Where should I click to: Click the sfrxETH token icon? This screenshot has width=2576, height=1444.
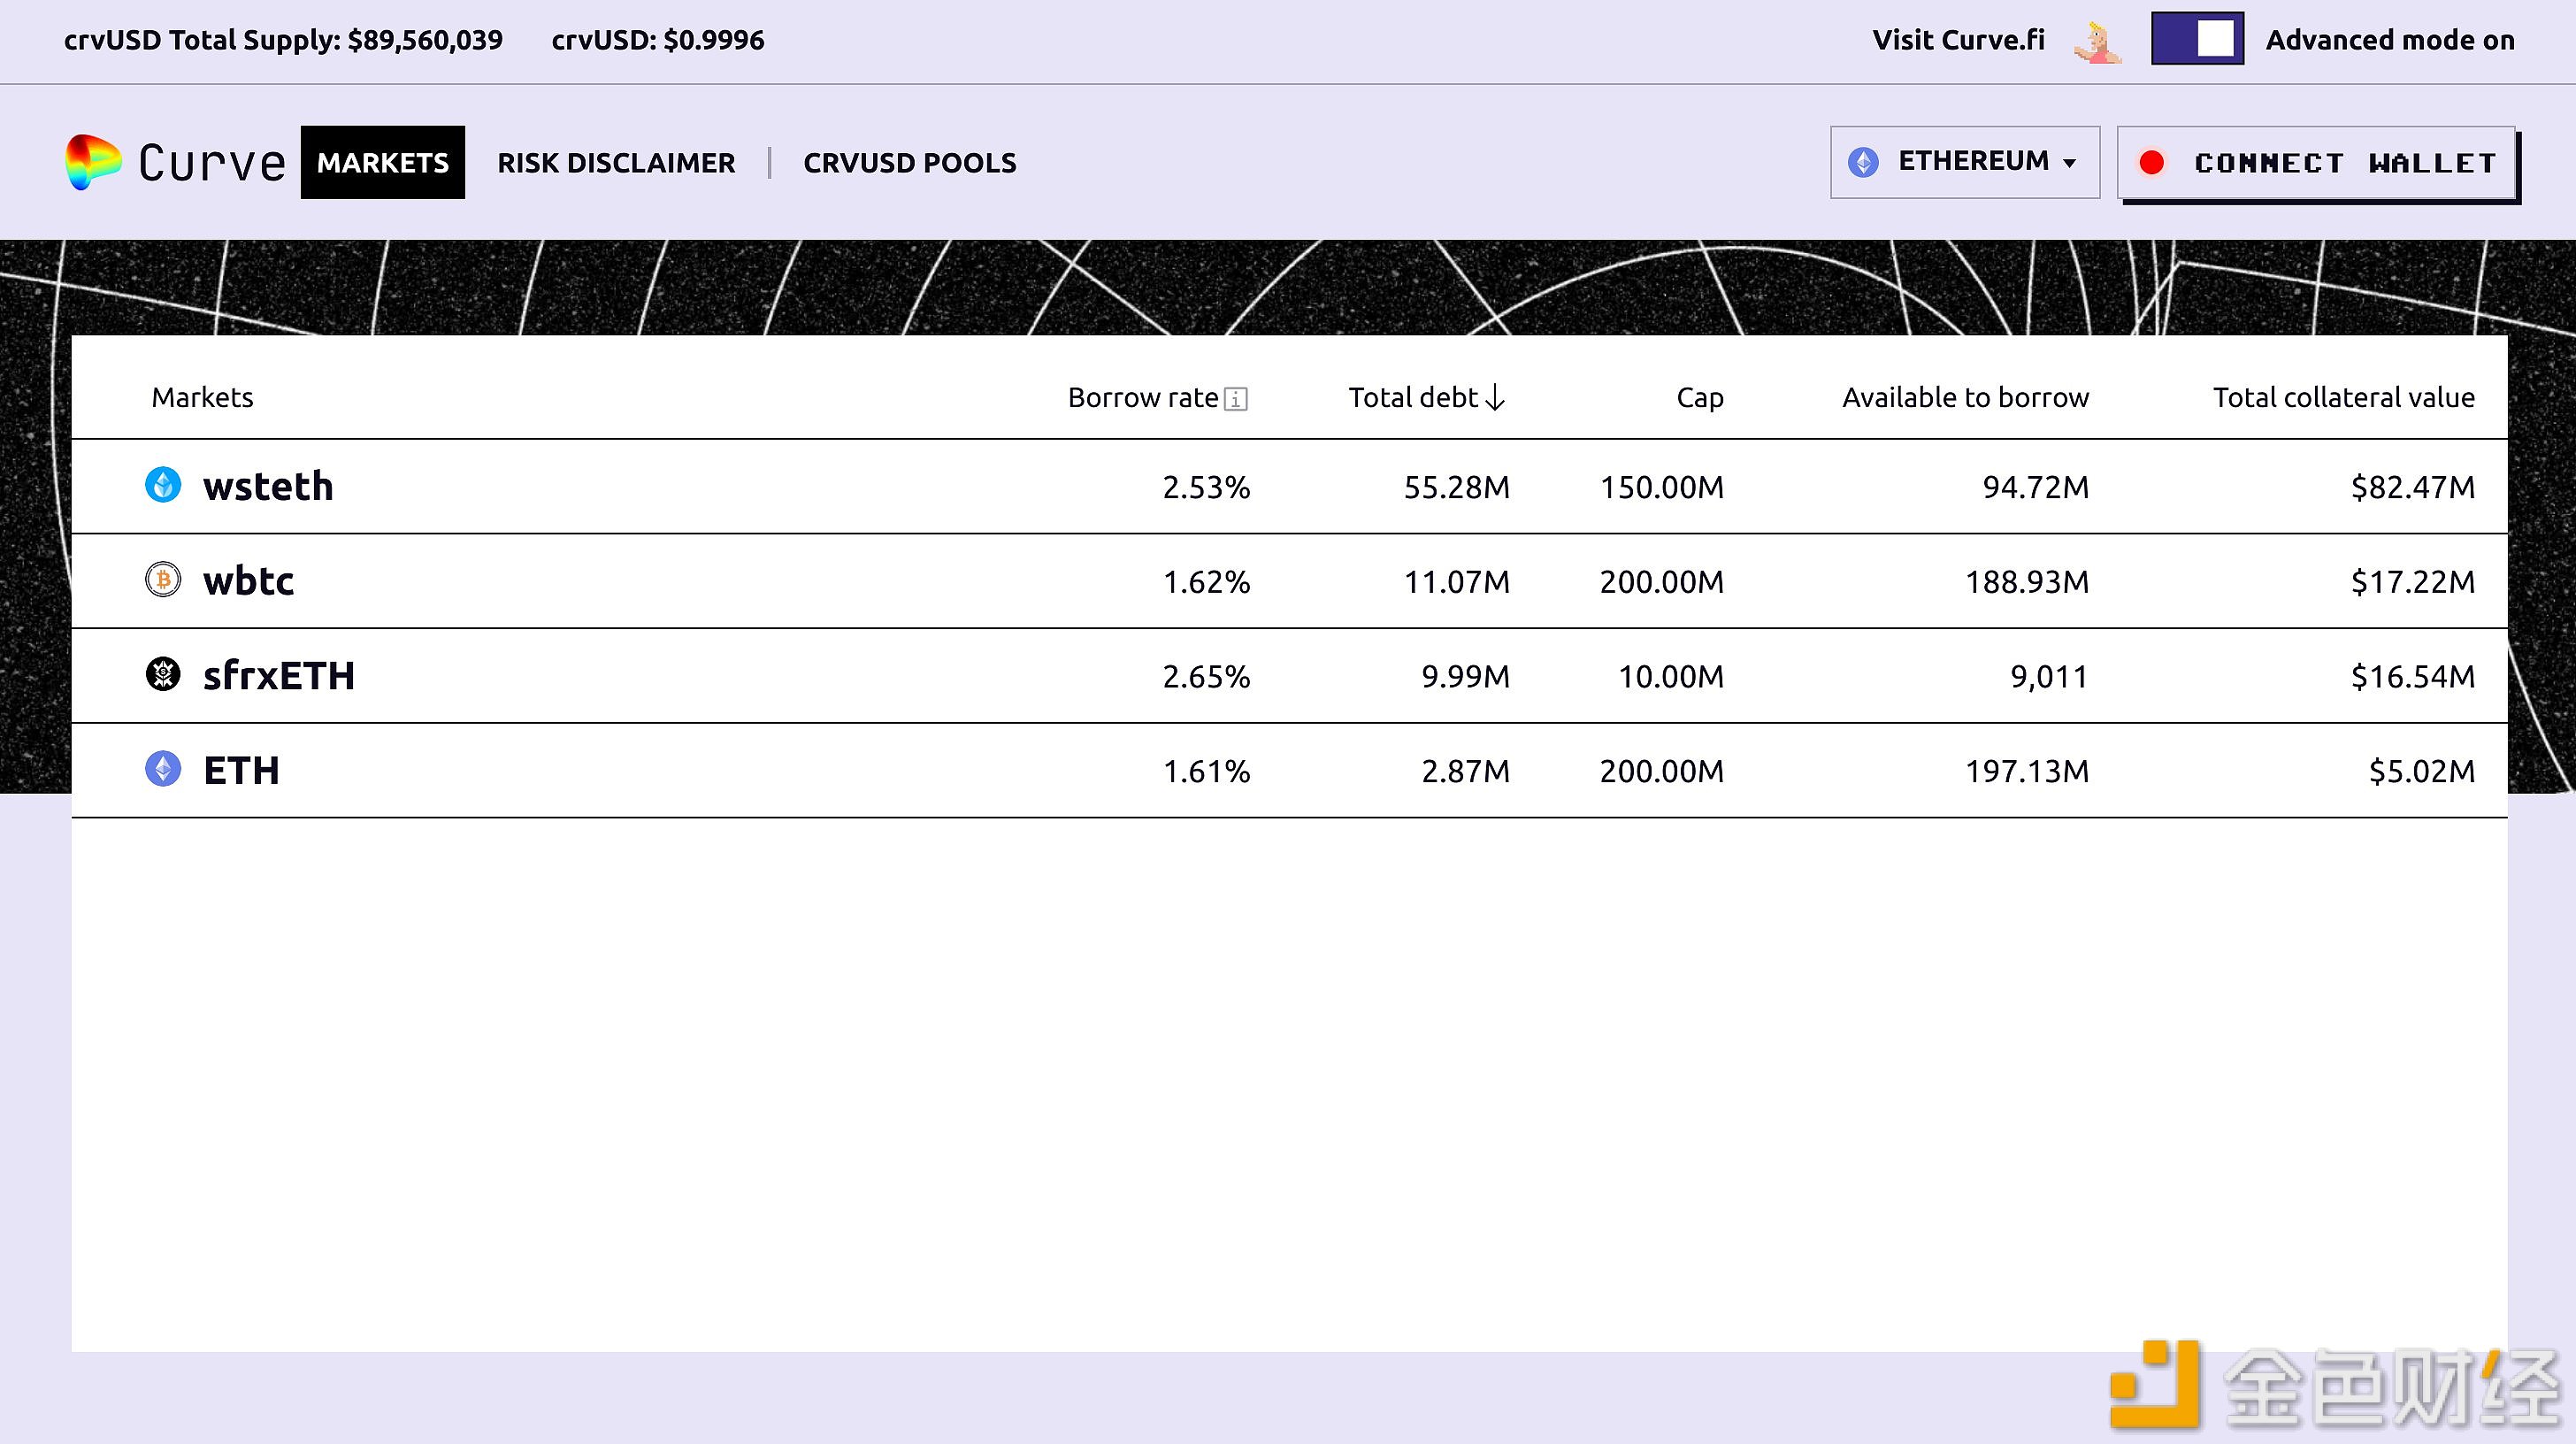(163, 674)
